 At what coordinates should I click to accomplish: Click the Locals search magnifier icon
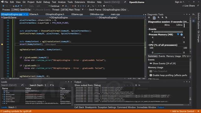click(x=22, y=85)
